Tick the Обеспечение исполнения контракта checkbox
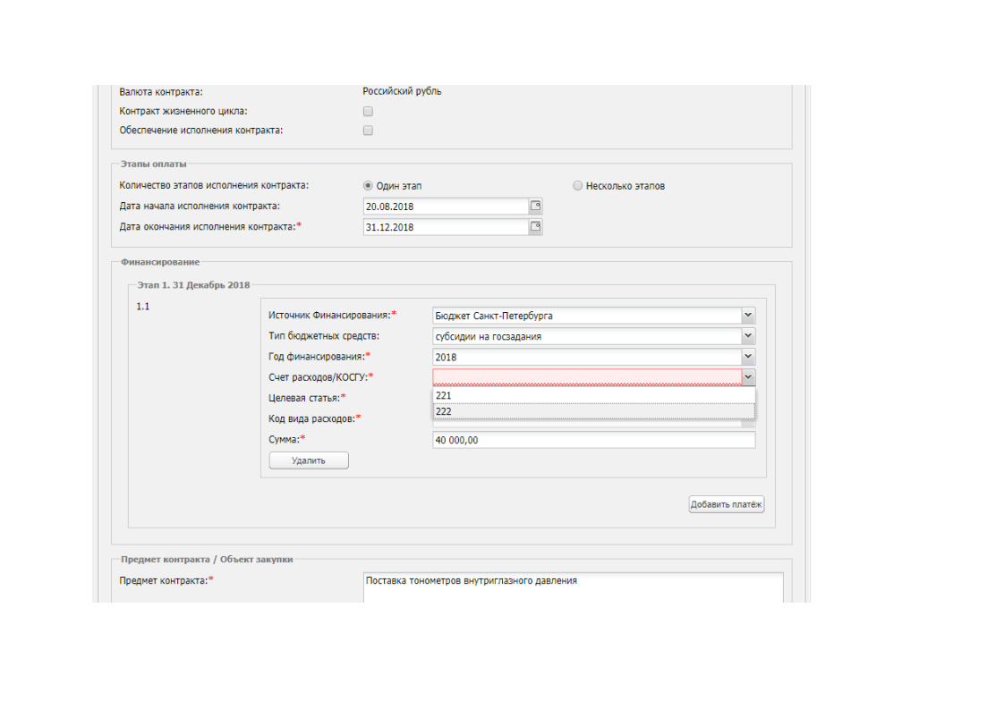 pos(368,131)
